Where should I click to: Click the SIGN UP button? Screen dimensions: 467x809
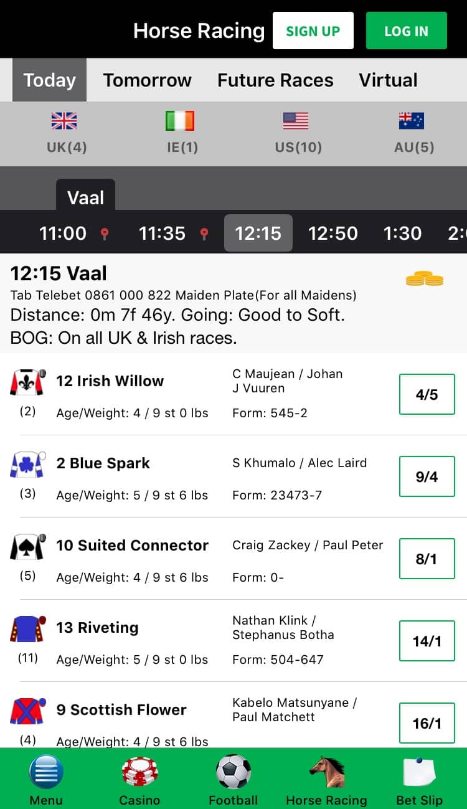(313, 31)
